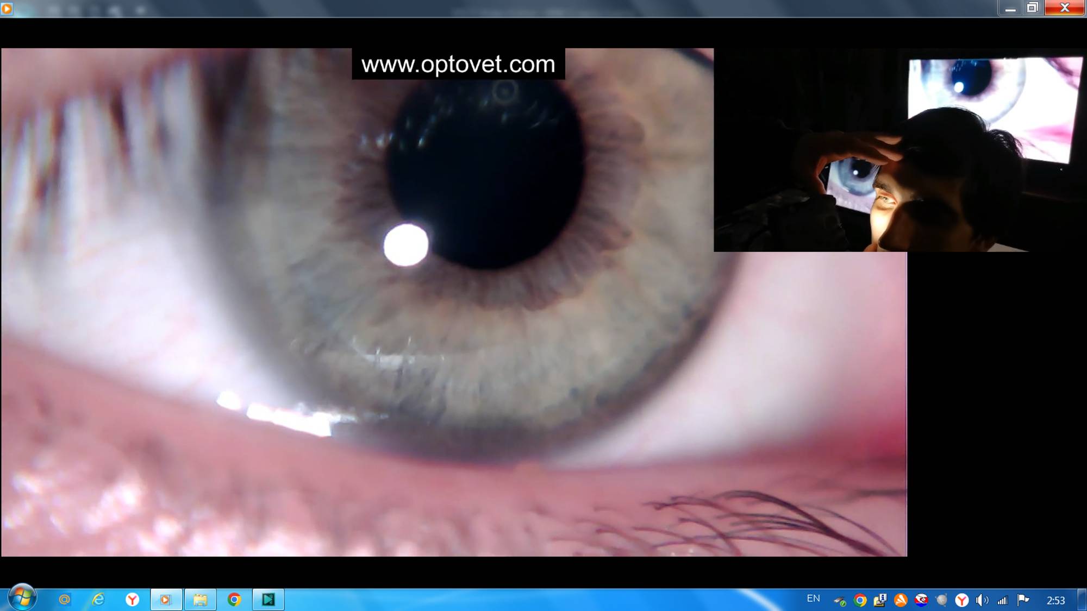1087x611 pixels.
Task: Click the media player title bar icon
Action: (7, 8)
